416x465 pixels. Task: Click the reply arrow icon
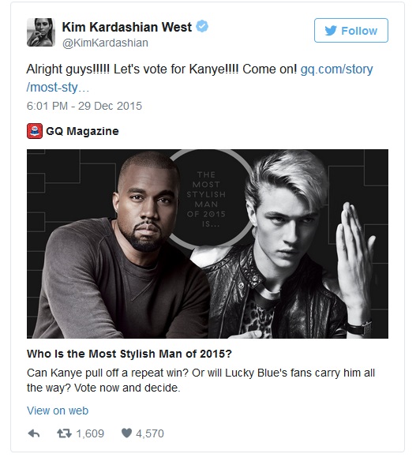coord(34,433)
